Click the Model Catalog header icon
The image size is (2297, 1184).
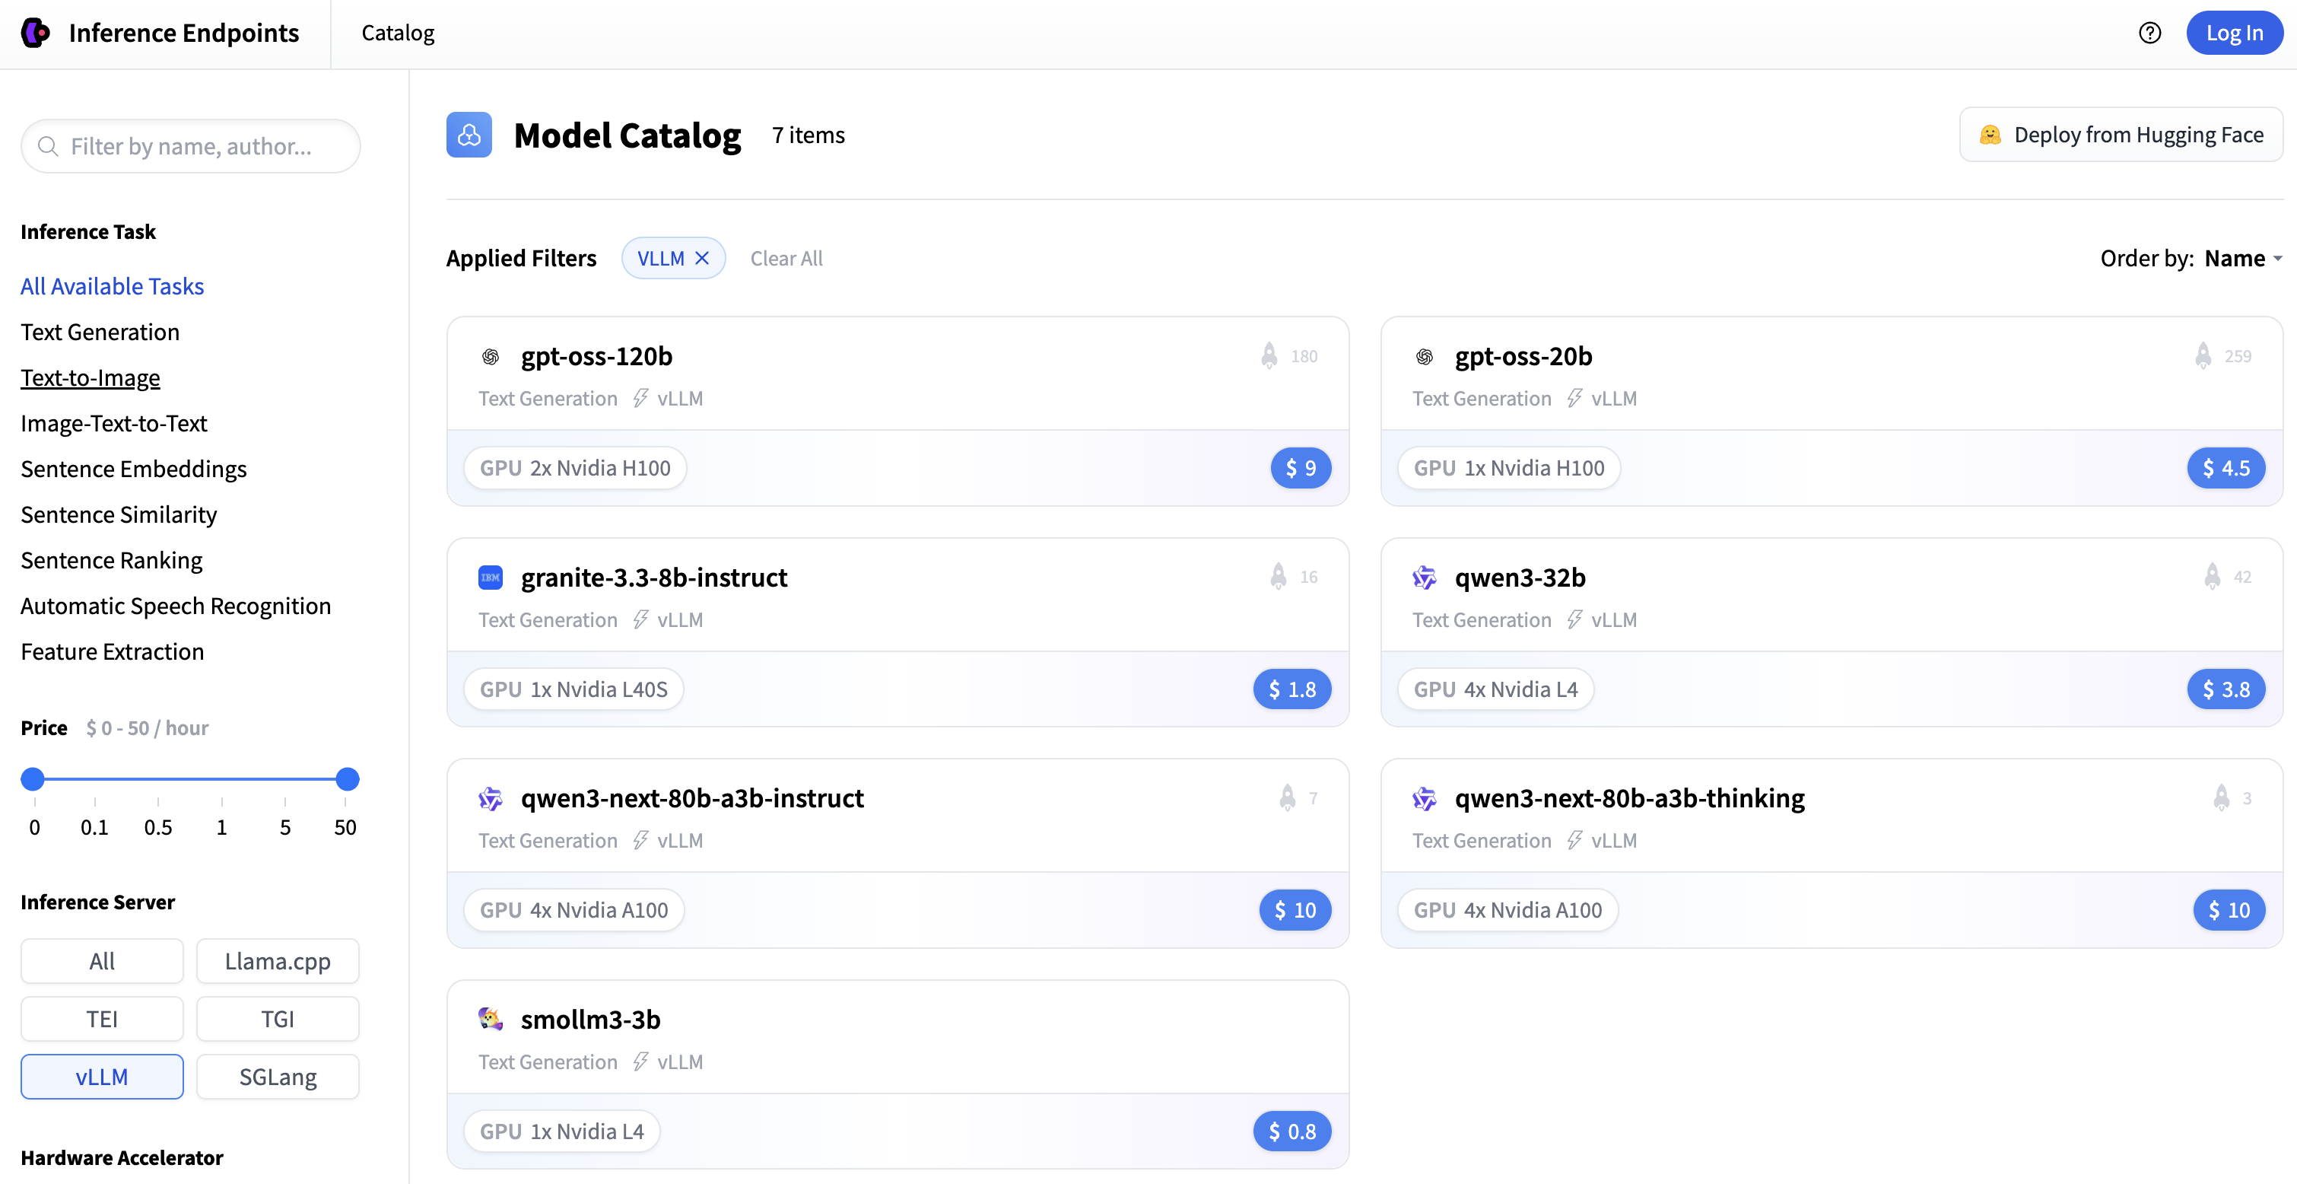point(469,135)
